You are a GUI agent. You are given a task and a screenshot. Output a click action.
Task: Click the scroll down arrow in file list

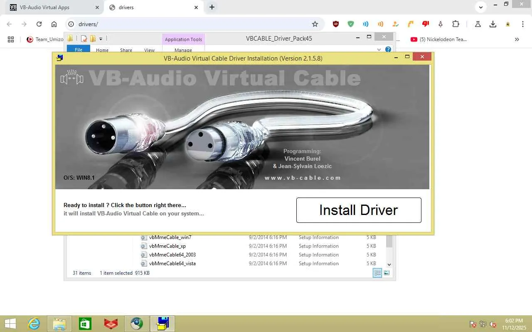tap(389, 264)
